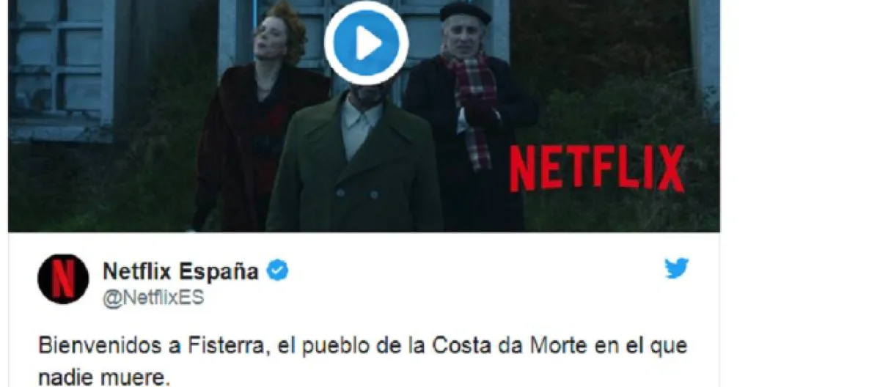
Task: Open the @NetflixES handle link
Action: pyautogui.click(x=153, y=298)
